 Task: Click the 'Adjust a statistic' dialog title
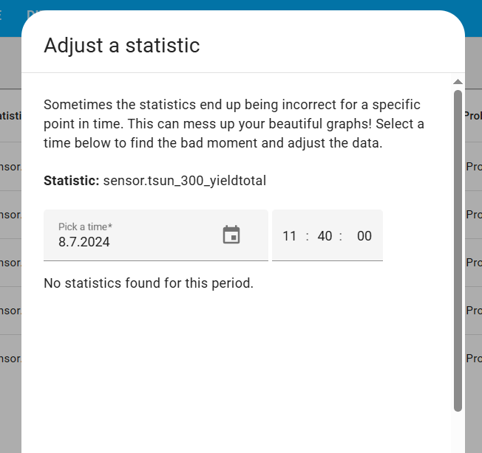pos(122,45)
